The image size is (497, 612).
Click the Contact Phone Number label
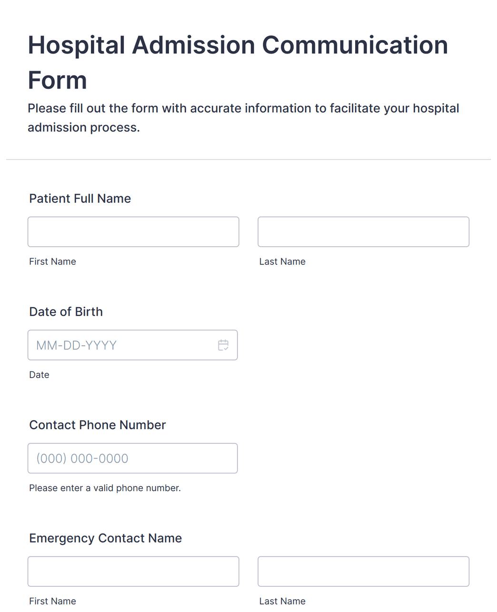98,425
